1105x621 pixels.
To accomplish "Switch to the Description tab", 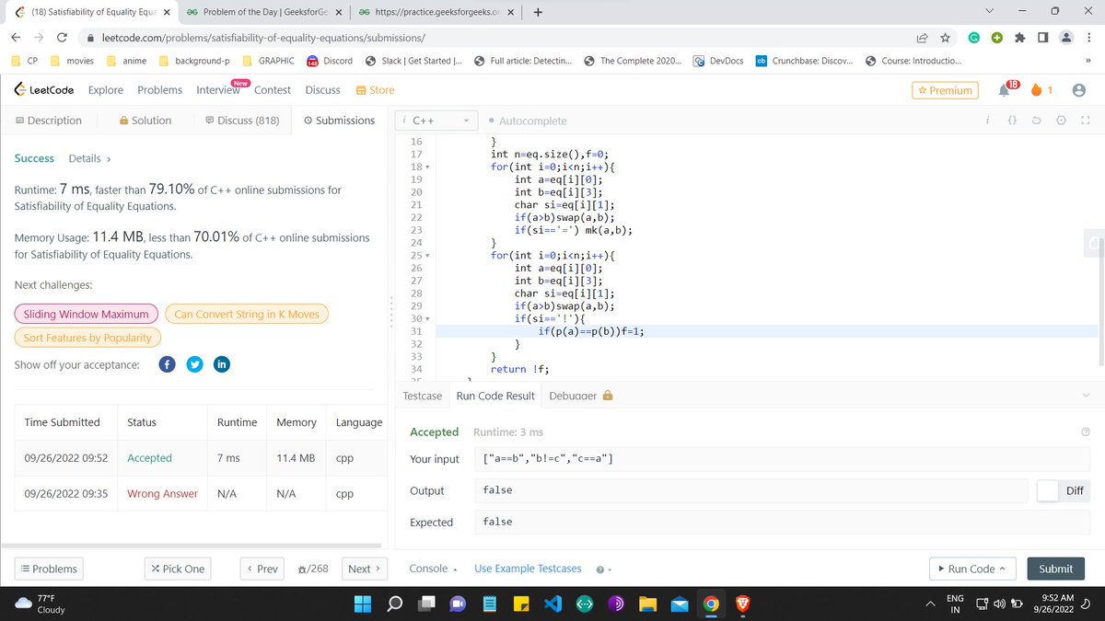I will pos(48,121).
